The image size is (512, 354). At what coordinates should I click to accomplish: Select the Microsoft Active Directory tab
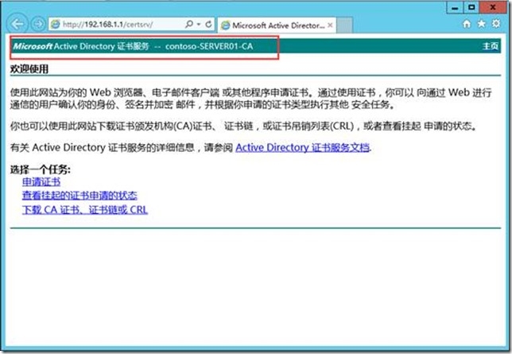pos(277,25)
